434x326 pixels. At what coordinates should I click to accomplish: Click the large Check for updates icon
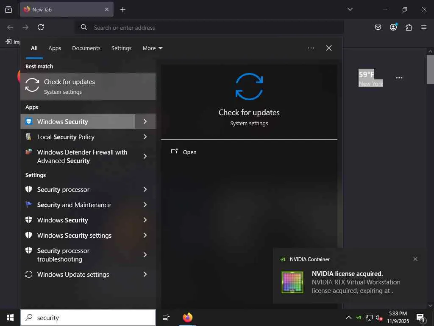249,87
